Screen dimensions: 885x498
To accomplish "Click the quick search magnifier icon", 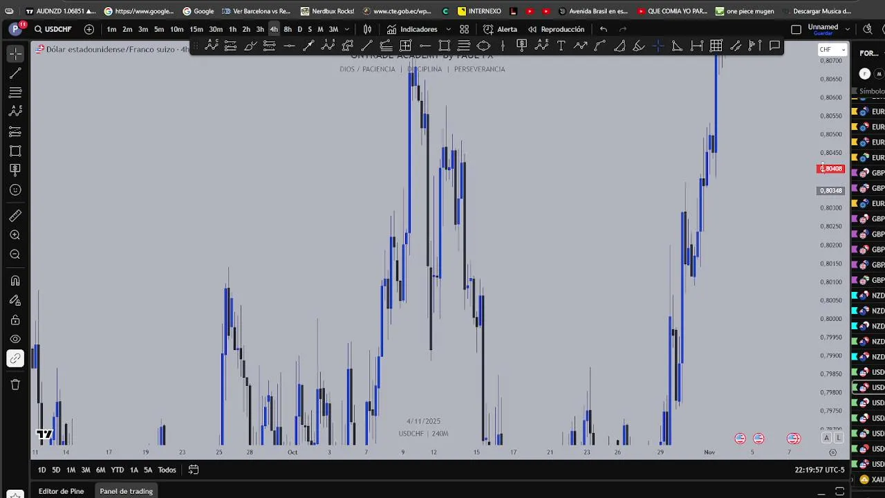I will tap(868, 29).
